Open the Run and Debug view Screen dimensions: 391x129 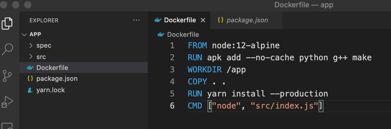7,102
